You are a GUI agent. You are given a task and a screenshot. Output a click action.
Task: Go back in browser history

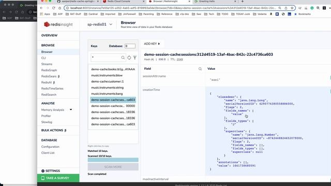pos(41,8)
